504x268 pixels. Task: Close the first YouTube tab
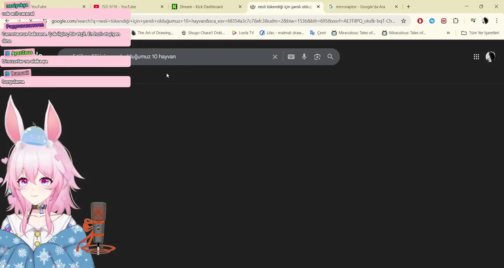tap(84, 7)
